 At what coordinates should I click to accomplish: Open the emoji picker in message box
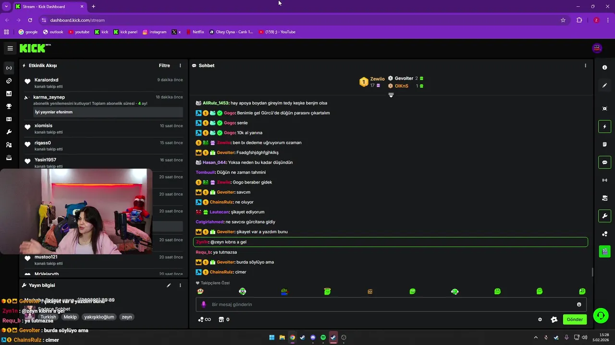tap(579, 304)
